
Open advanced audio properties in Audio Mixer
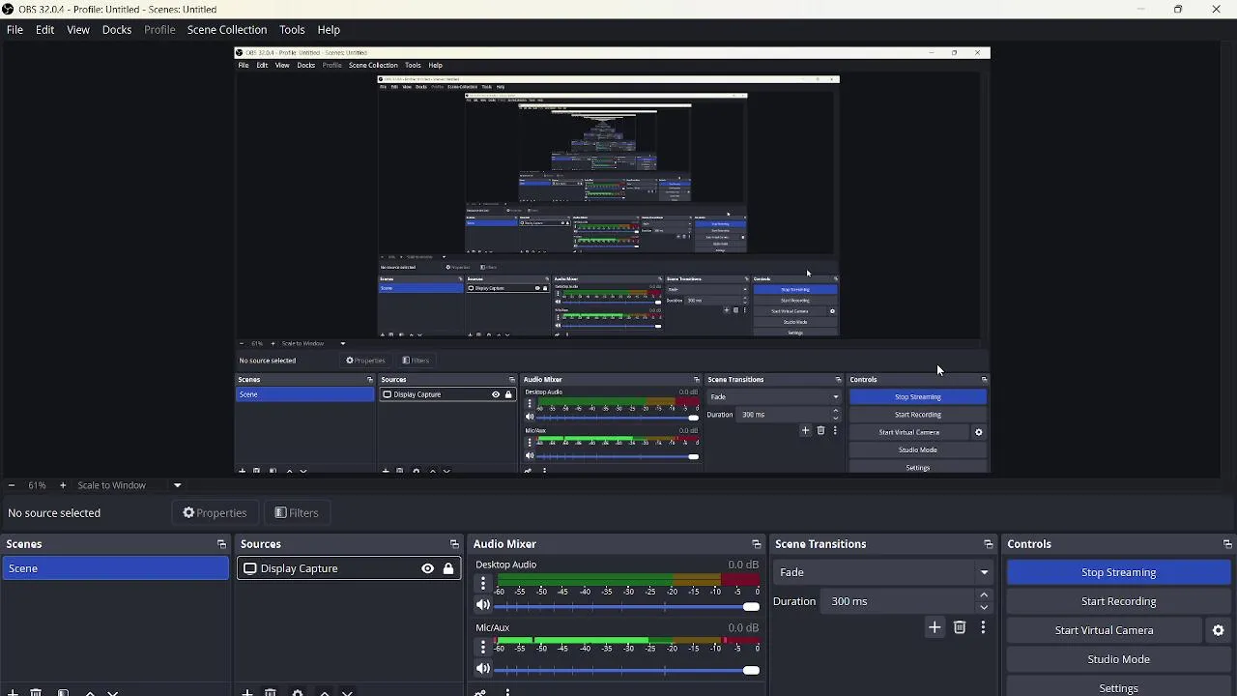point(480,692)
